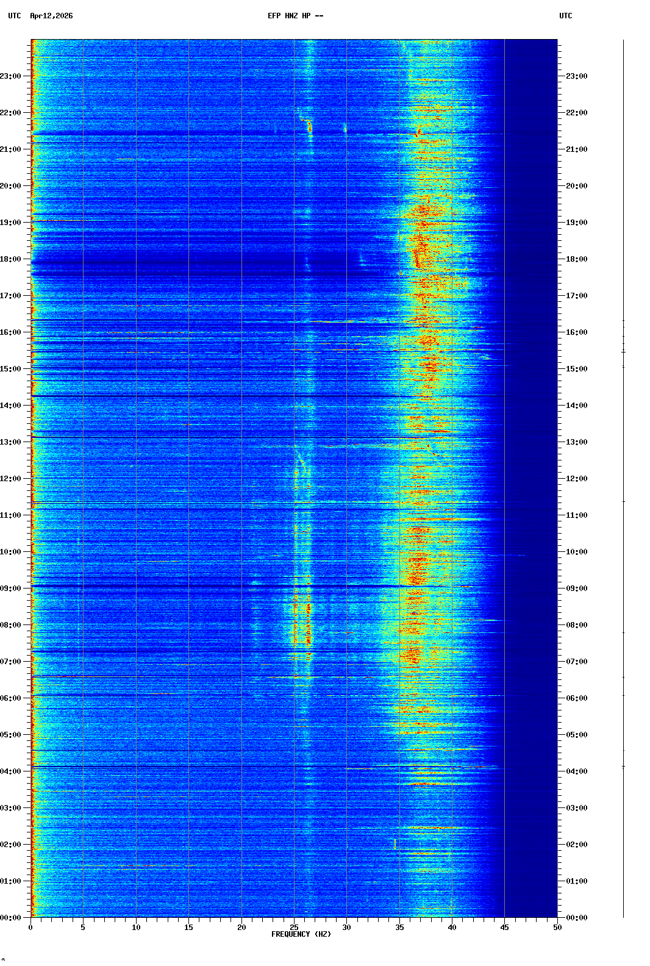Select the 00:00 mark on right axis
The width and height of the screenshot is (650, 966).
(x=576, y=918)
